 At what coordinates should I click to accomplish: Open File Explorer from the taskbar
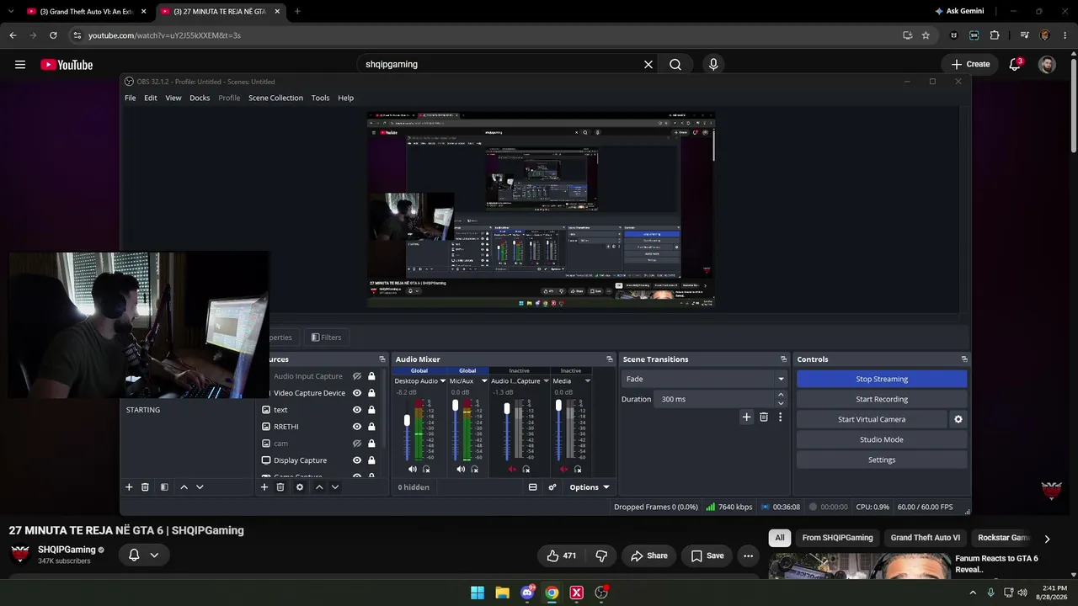coord(502,593)
